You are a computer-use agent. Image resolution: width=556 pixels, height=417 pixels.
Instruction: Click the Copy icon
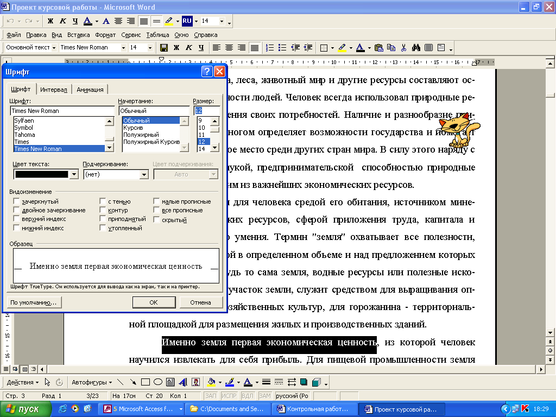(x=391, y=48)
